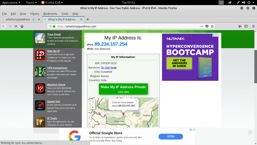The height and width of the screenshot is (145, 257).
Task: Click the Tor Exit Node link
Action: point(109,67)
